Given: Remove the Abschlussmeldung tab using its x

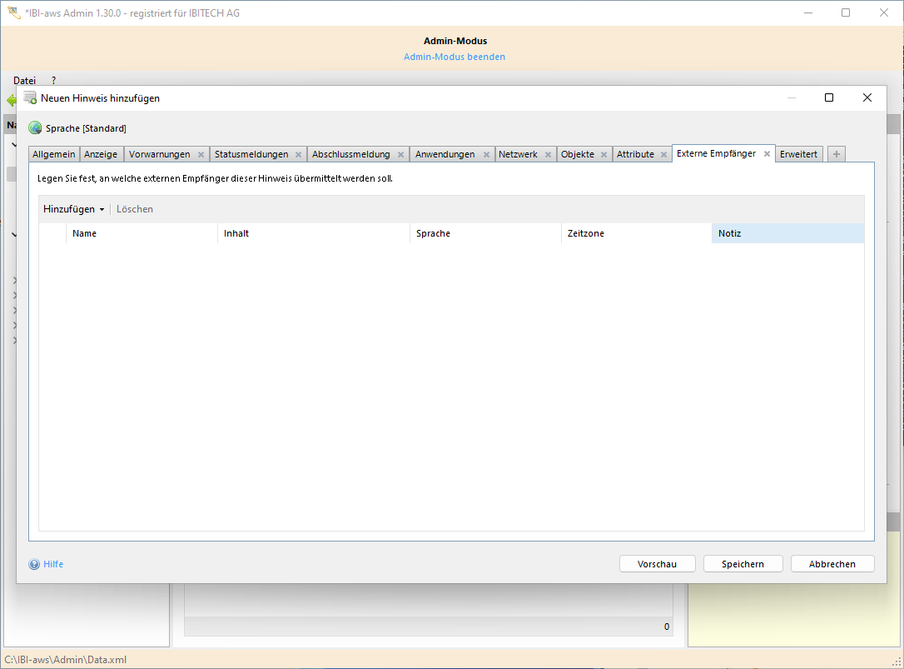Looking at the screenshot, I should tap(400, 155).
